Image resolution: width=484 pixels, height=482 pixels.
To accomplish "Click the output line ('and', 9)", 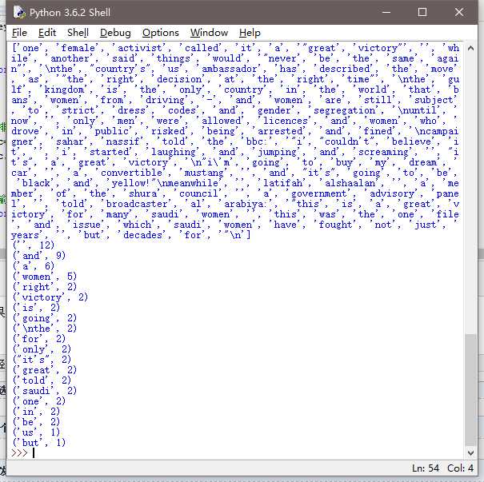I will [x=39, y=256].
